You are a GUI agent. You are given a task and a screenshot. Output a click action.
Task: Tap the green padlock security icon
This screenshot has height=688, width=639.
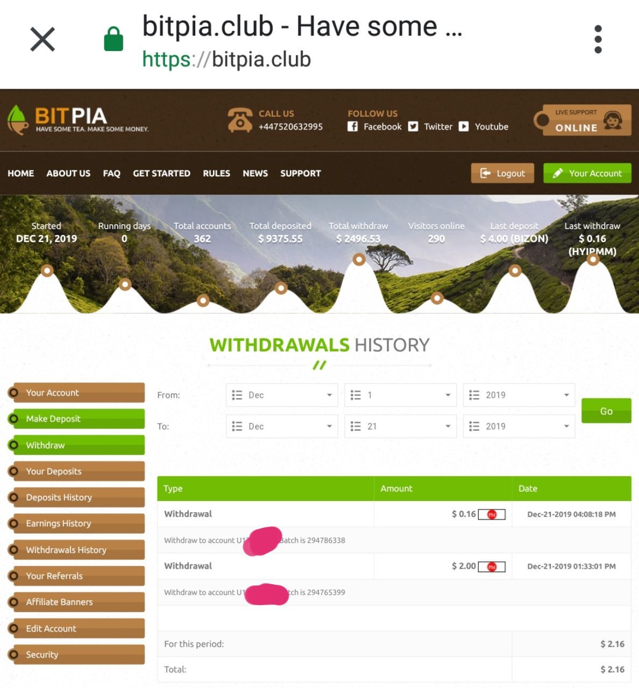click(x=113, y=39)
